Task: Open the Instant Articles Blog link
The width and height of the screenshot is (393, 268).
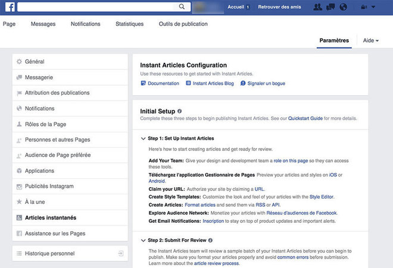Action: [x=213, y=83]
